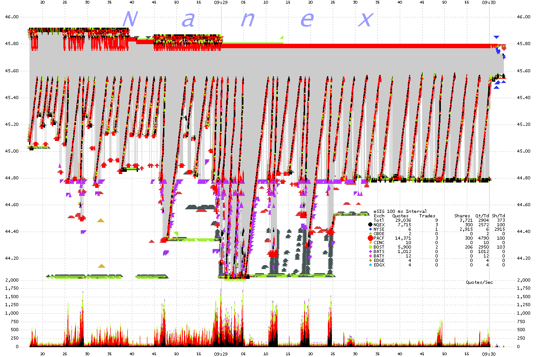Click the Nanex watermark letter N

(130, 19)
